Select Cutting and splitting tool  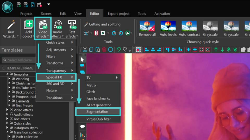(x=102, y=24)
